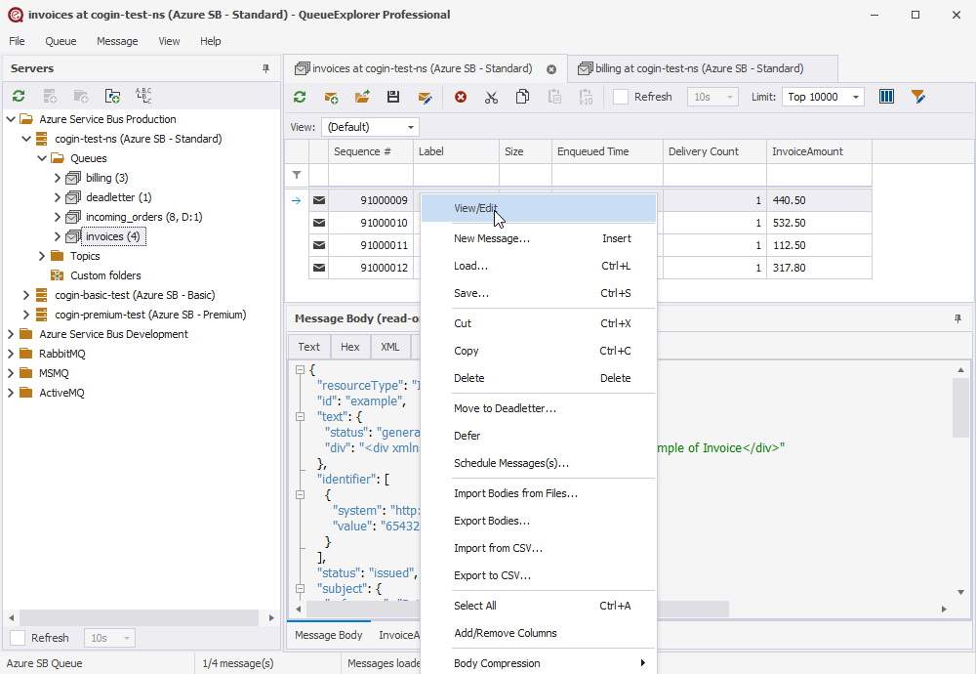This screenshot has width=976, height=674.
Task: Click the new message envelope-plus icon
Action: [331, 97]
